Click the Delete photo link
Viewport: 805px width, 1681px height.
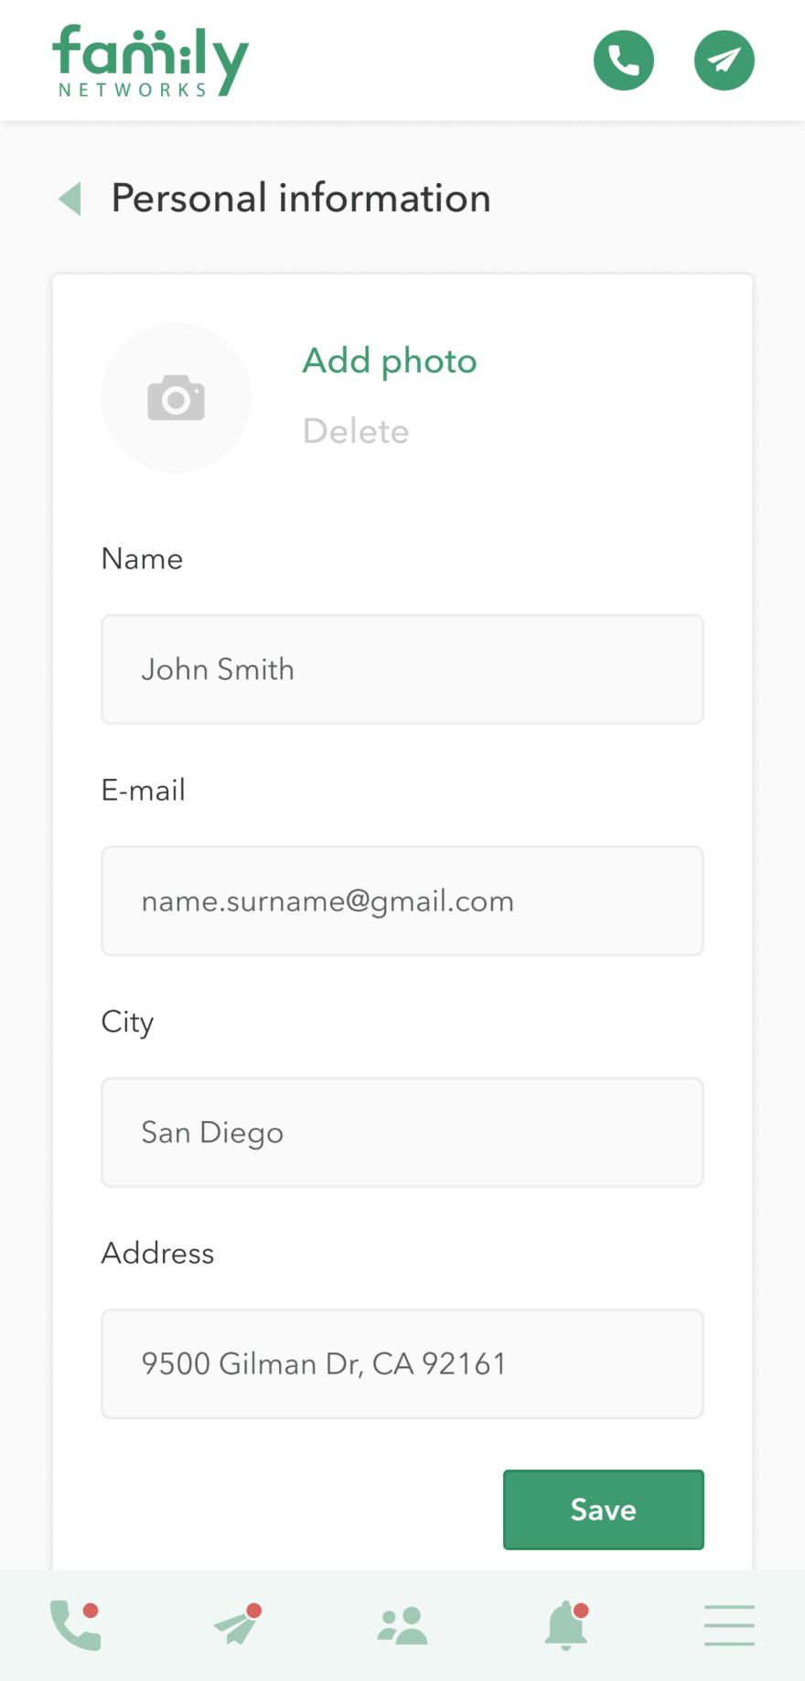(356, 431)
